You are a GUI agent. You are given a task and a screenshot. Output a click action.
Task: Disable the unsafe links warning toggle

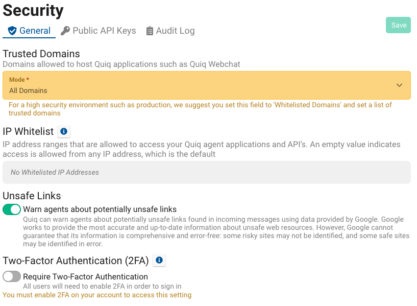click(x=12, y=209)
